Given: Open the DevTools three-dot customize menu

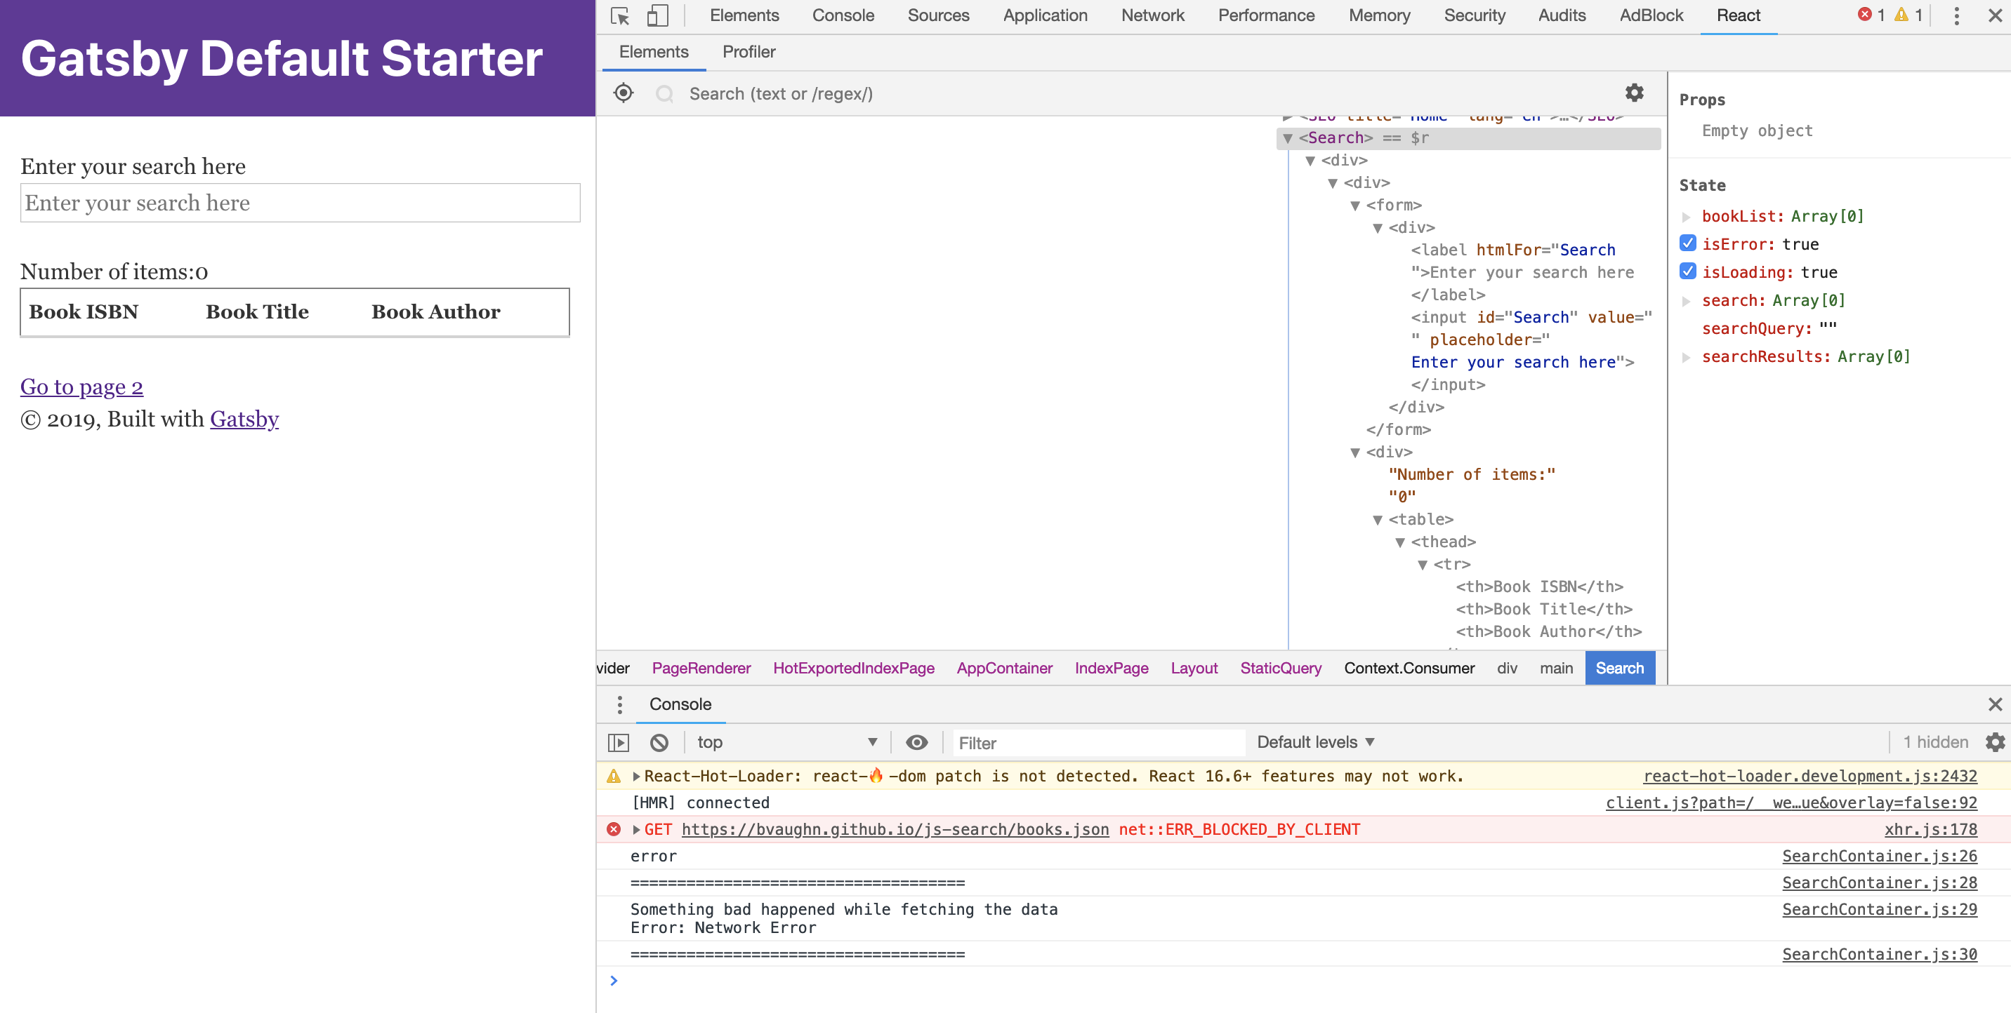Looking at the screenshot, I should tap(1956, 15).
